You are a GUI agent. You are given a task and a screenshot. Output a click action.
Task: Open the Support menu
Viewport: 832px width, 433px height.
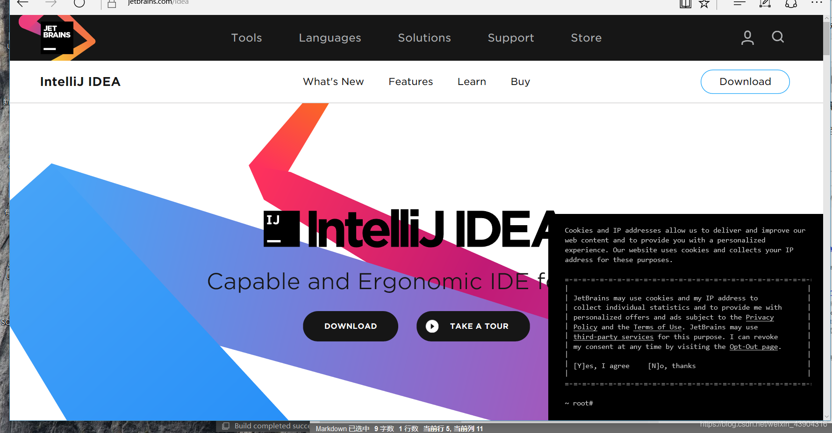pos(511,38)
